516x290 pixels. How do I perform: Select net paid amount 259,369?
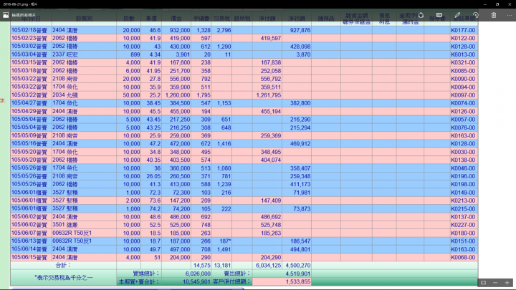(x=270, y=136)
